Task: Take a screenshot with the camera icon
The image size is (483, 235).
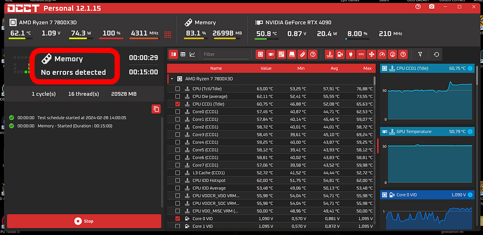Action: click(432, 7)
